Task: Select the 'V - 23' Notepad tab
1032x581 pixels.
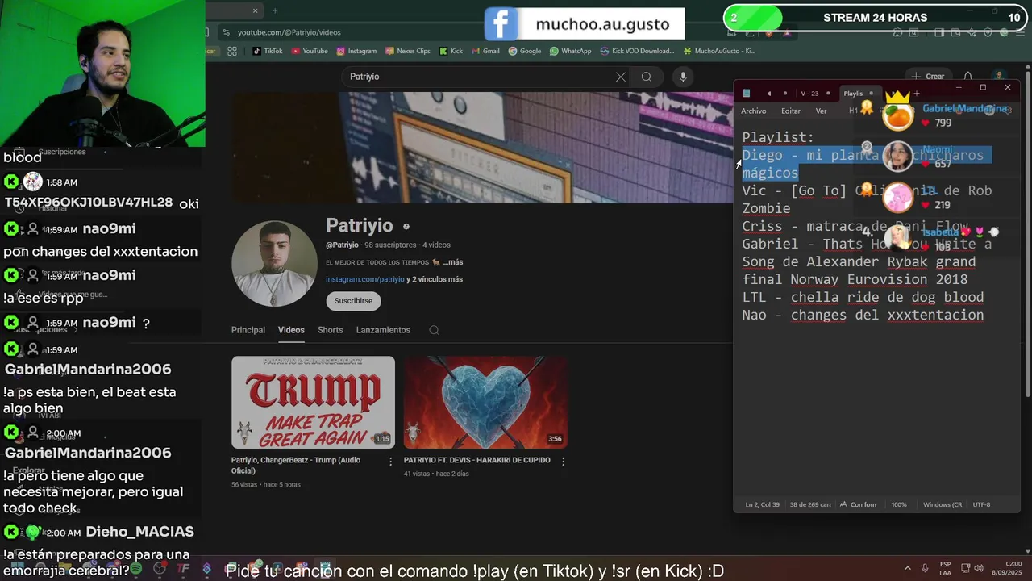Action: click(x=809, y=94)
